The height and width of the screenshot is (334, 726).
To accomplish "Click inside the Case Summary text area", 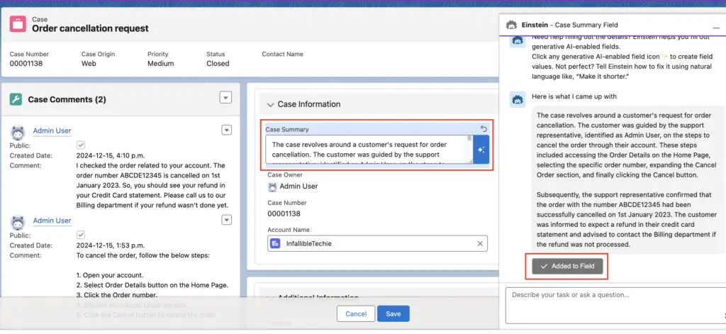I will (369, 150).
